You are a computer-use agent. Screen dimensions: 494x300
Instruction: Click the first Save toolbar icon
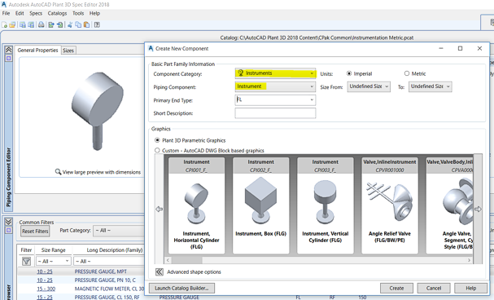pos(23,24)
